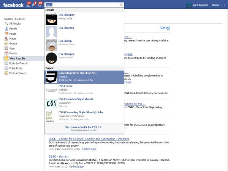The height and width of the screenshot is (171, 228).
Task: Click the '- CSSC' result title link
Action: point(128,55)
